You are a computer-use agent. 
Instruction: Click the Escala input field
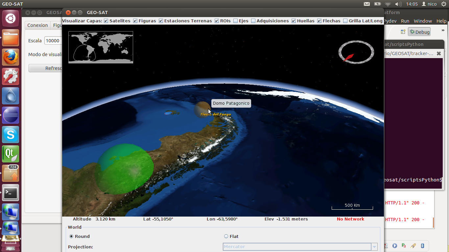(53, 41)
